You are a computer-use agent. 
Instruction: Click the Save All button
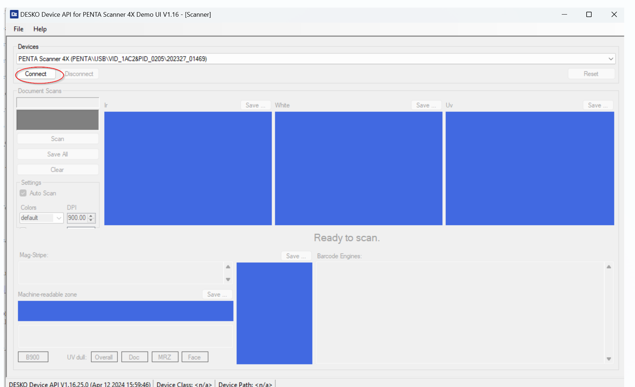pyautogui.click(x=58, y=154)
